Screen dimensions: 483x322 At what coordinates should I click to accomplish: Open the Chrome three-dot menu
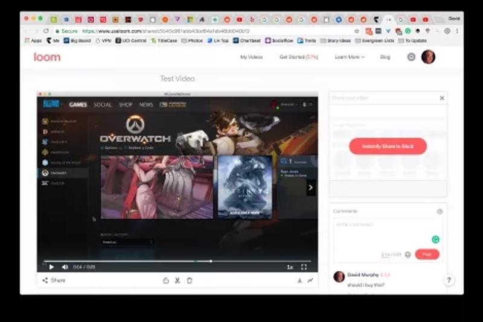pos(457,31)
